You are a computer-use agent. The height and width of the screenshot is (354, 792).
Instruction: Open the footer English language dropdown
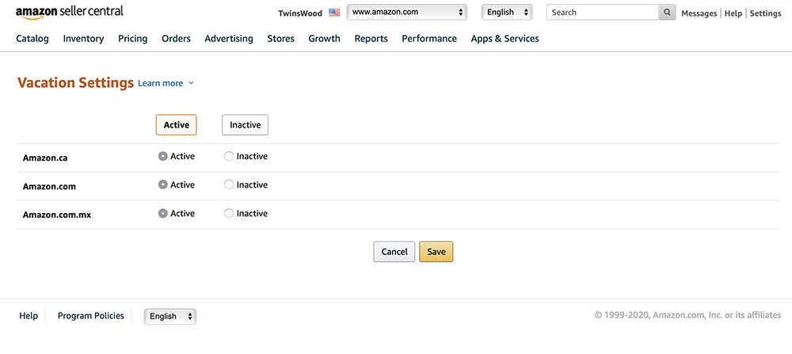171,317
